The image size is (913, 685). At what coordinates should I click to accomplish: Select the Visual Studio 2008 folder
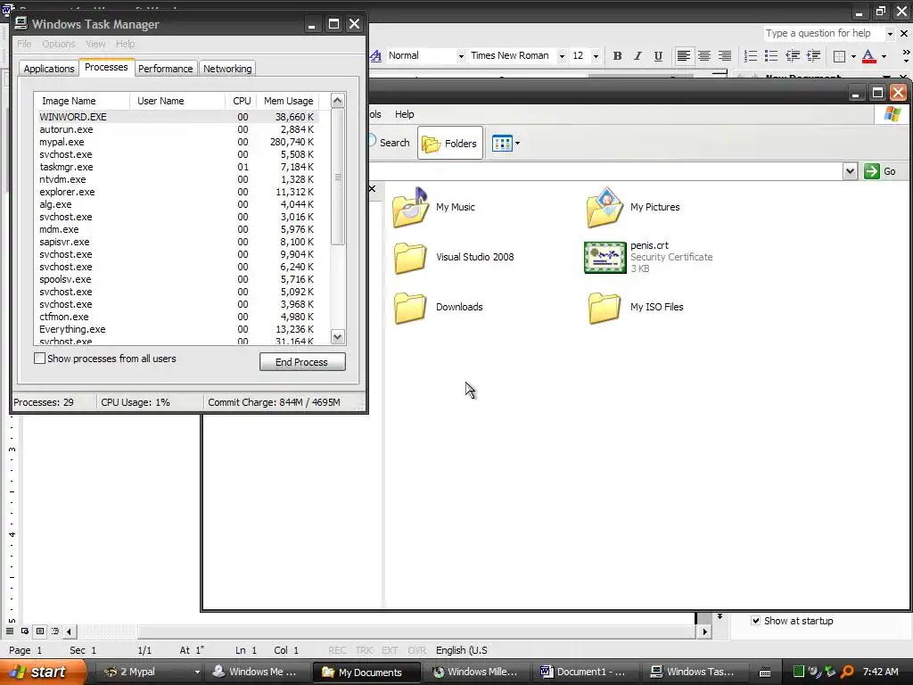click(453, 258)
